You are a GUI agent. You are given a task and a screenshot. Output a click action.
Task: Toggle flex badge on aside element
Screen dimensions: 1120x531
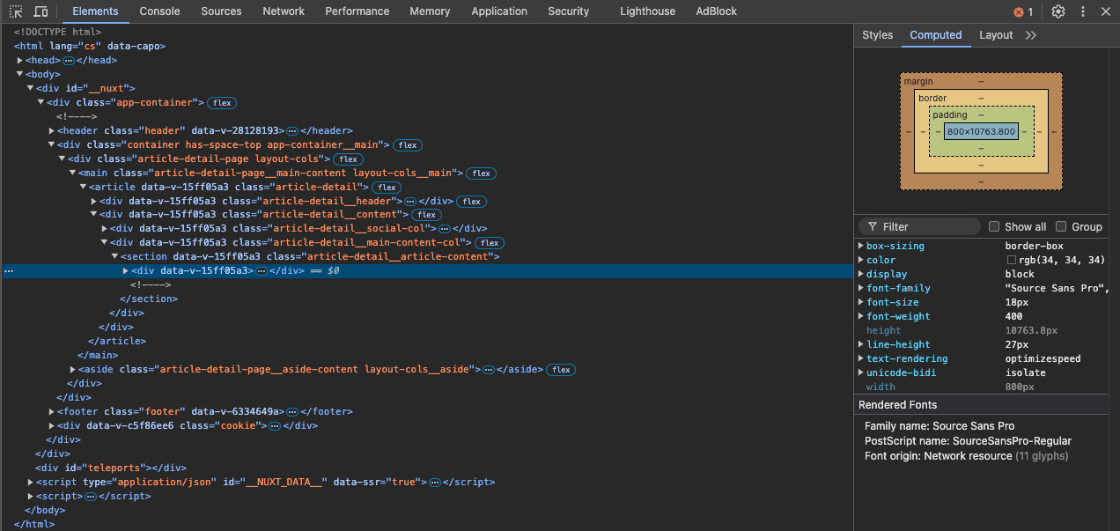pos(561,370)
